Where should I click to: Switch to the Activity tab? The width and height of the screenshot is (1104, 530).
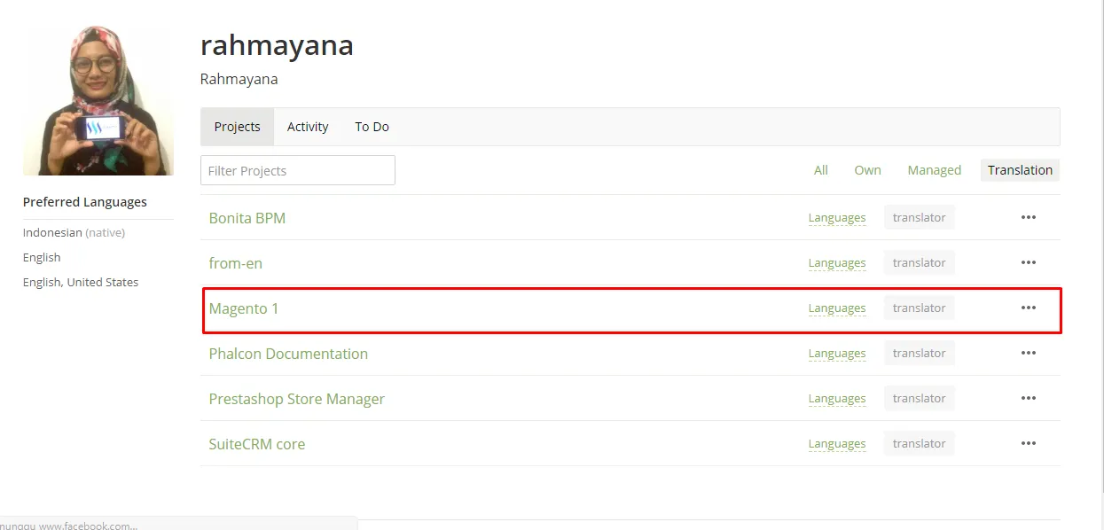(x=308, y=127)
